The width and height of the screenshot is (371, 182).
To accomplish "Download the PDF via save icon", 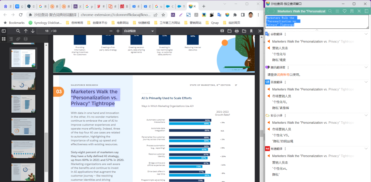I will [244, 31].
